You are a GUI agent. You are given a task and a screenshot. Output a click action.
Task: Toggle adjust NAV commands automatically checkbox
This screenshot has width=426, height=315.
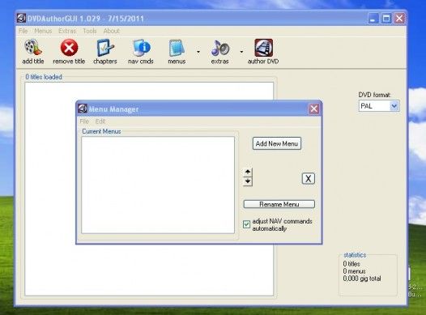(246, 224)
